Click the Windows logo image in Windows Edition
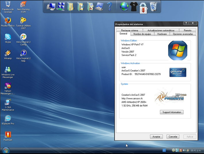204x154 pixels. (x=178, y=51)
